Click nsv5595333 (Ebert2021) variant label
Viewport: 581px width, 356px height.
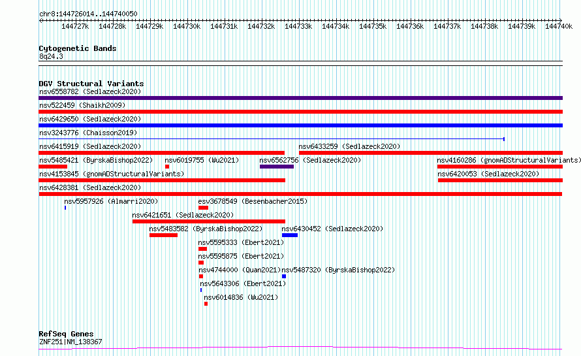click(x=241, y=242)
